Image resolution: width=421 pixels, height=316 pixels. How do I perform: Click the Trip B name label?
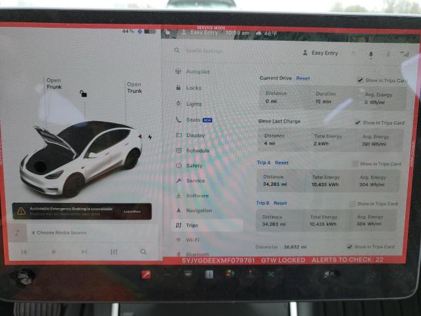(263, 203)
